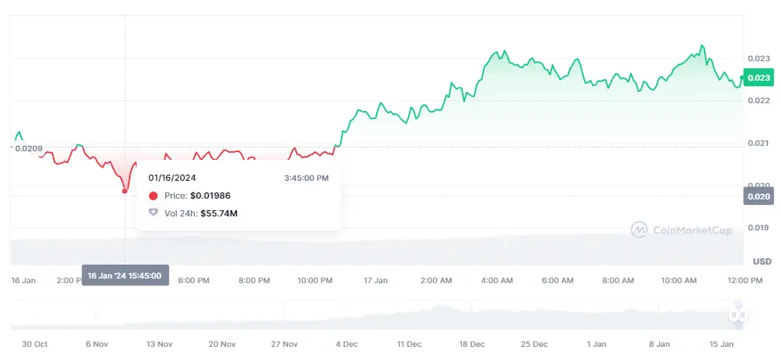
Task: Click the 10:00 PM time axis label
Action: coord(315,280)
